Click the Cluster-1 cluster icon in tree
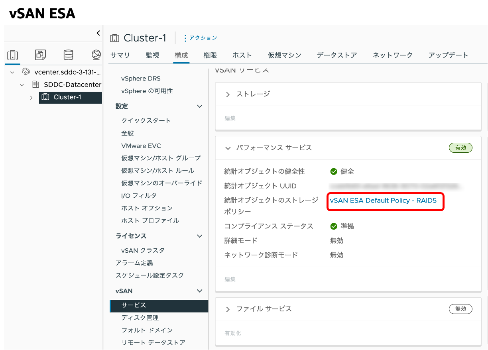The image size is (488, 350). pos(45,97)
